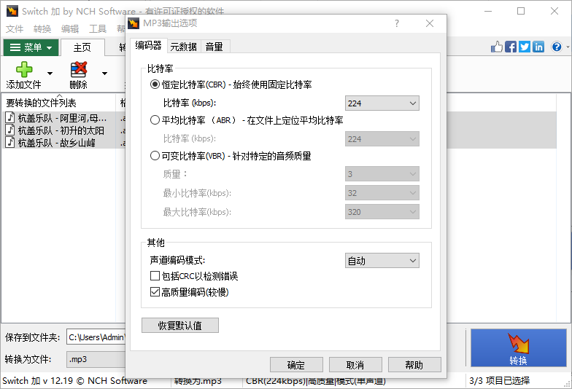The image size is (572, 389).
Task: Open the Twitter share icon
Action: [525, 47]
